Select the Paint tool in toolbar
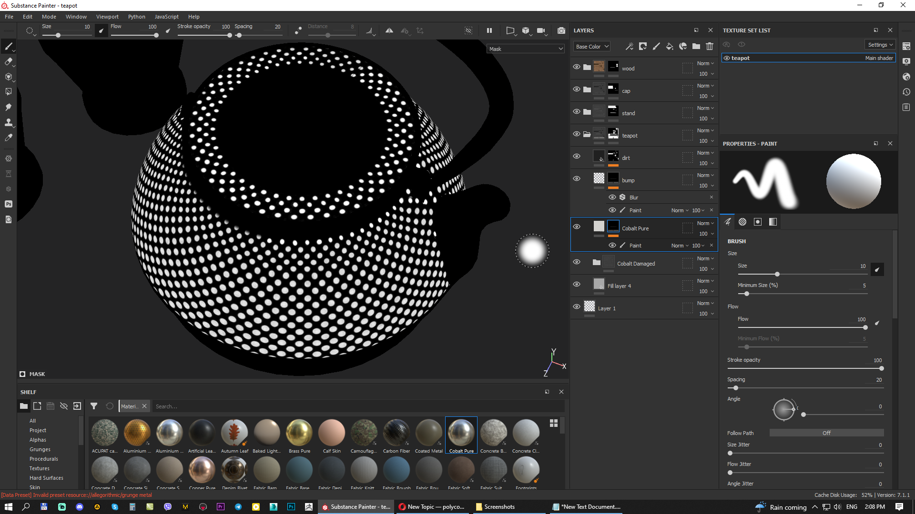915x514 pixels. click(x=9, y=47)
